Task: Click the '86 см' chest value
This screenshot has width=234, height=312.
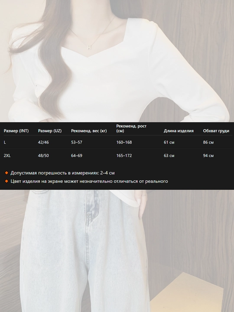Action: 208,142
